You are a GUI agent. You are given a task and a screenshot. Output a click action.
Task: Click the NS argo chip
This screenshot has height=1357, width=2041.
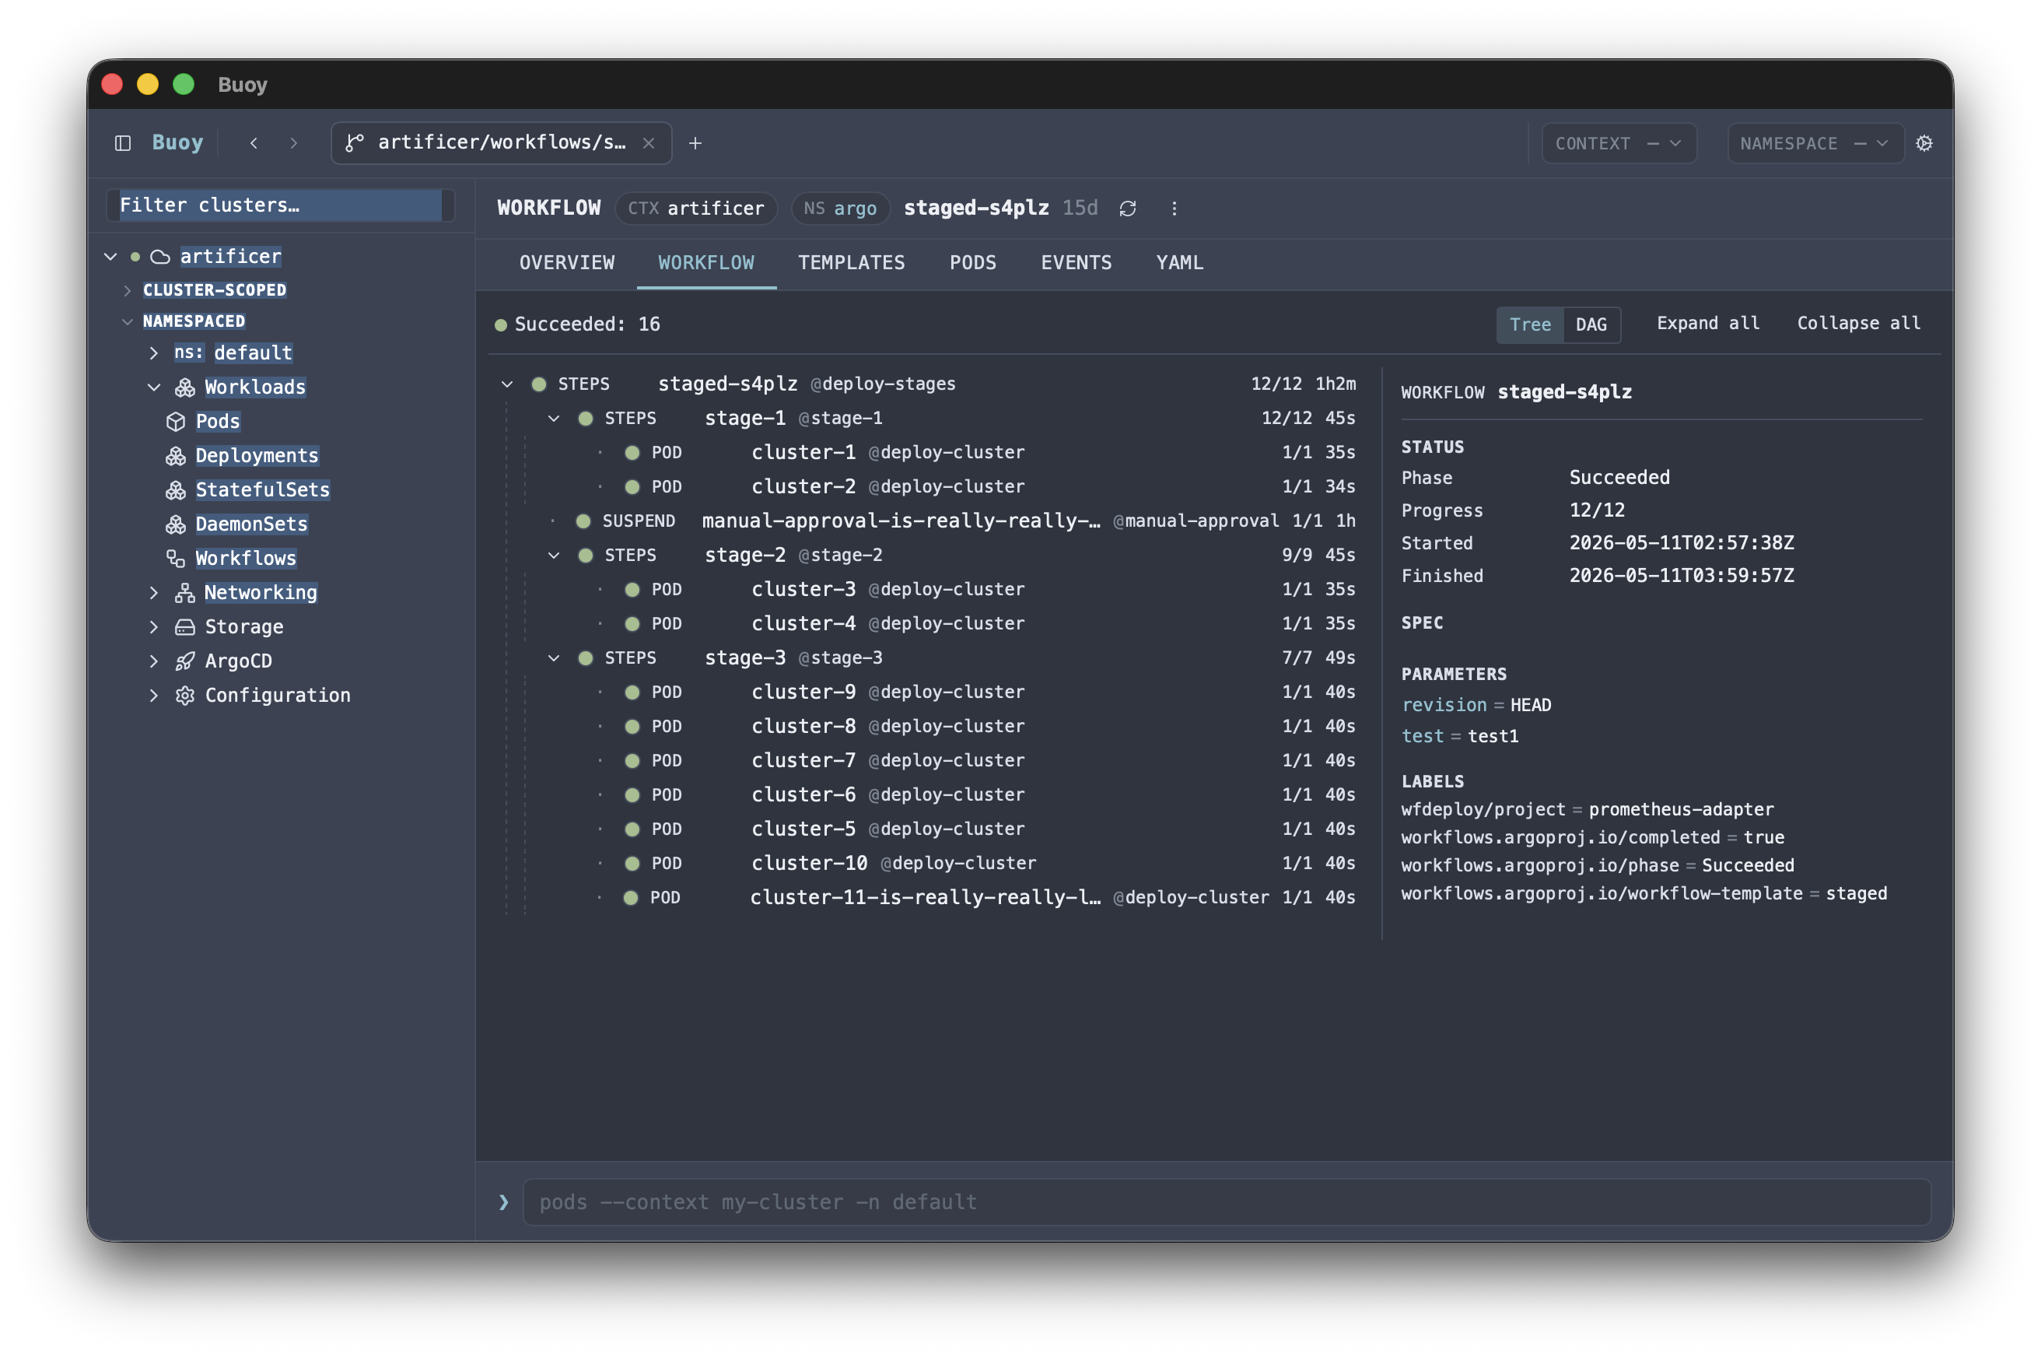pyautogui.click(x=839, y=209)
